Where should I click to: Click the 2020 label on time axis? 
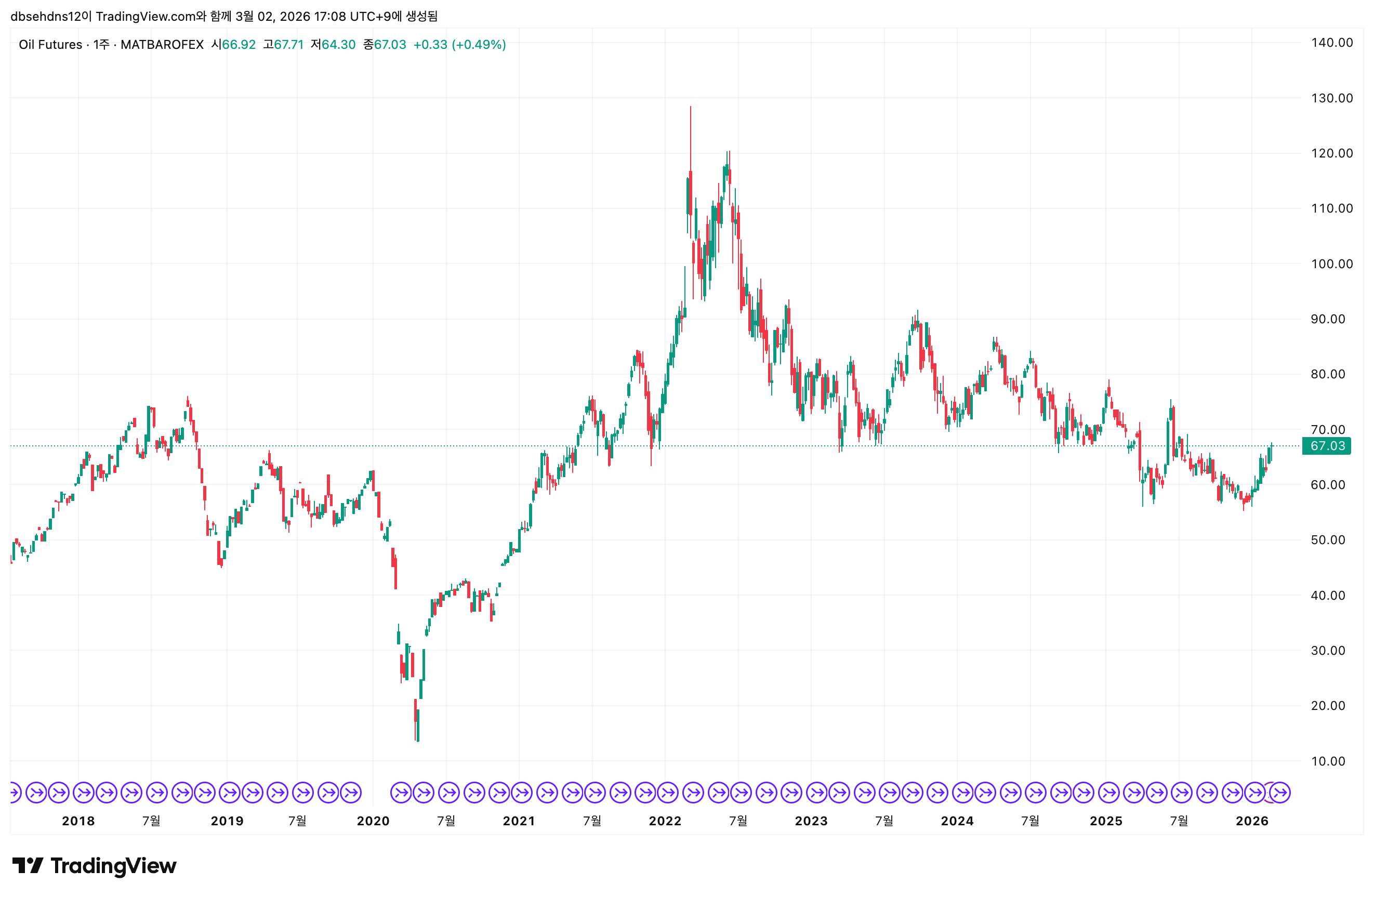[373, 821]
